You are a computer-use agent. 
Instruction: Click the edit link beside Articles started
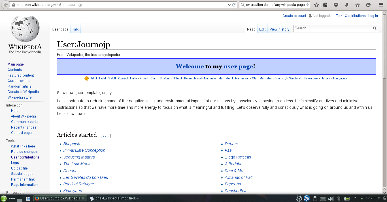[x=105, y=136]
